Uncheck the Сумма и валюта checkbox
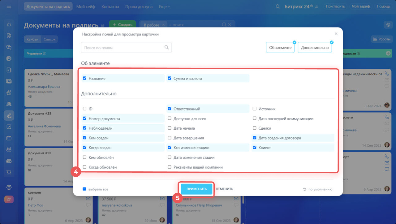Viewport: 396px width, 224px height. click(170, 78)
